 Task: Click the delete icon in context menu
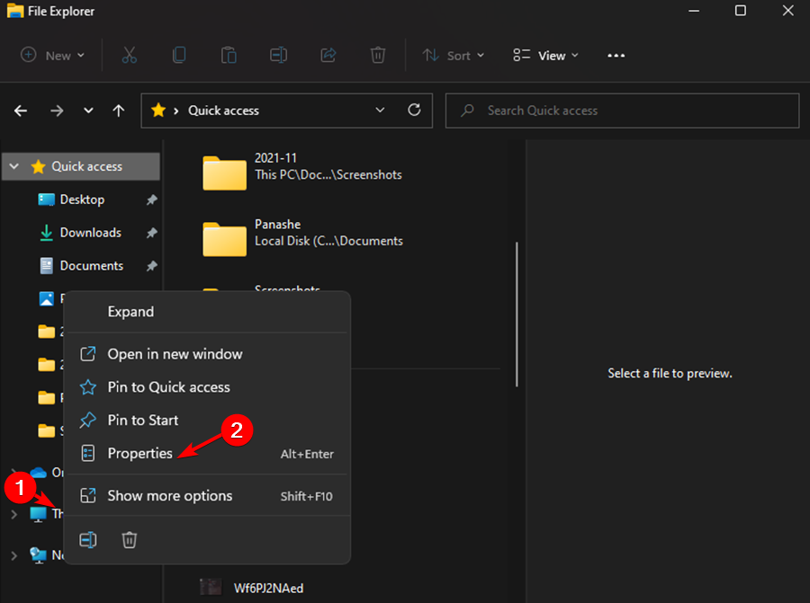pos(129,539)
